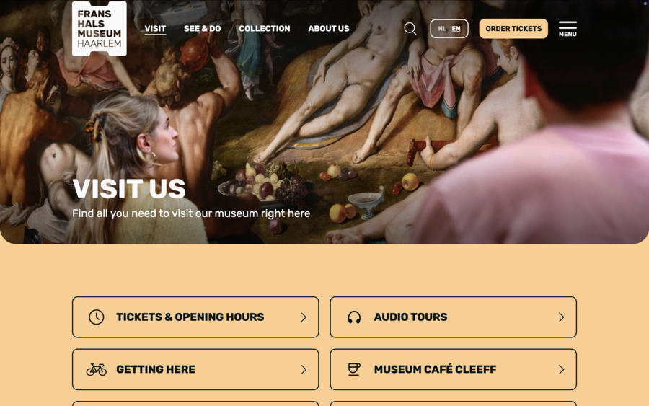Click the ORDER TICKETS button

513,29
